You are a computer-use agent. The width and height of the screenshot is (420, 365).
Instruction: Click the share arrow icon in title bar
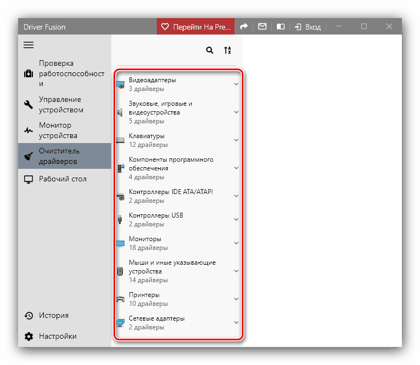244,26
